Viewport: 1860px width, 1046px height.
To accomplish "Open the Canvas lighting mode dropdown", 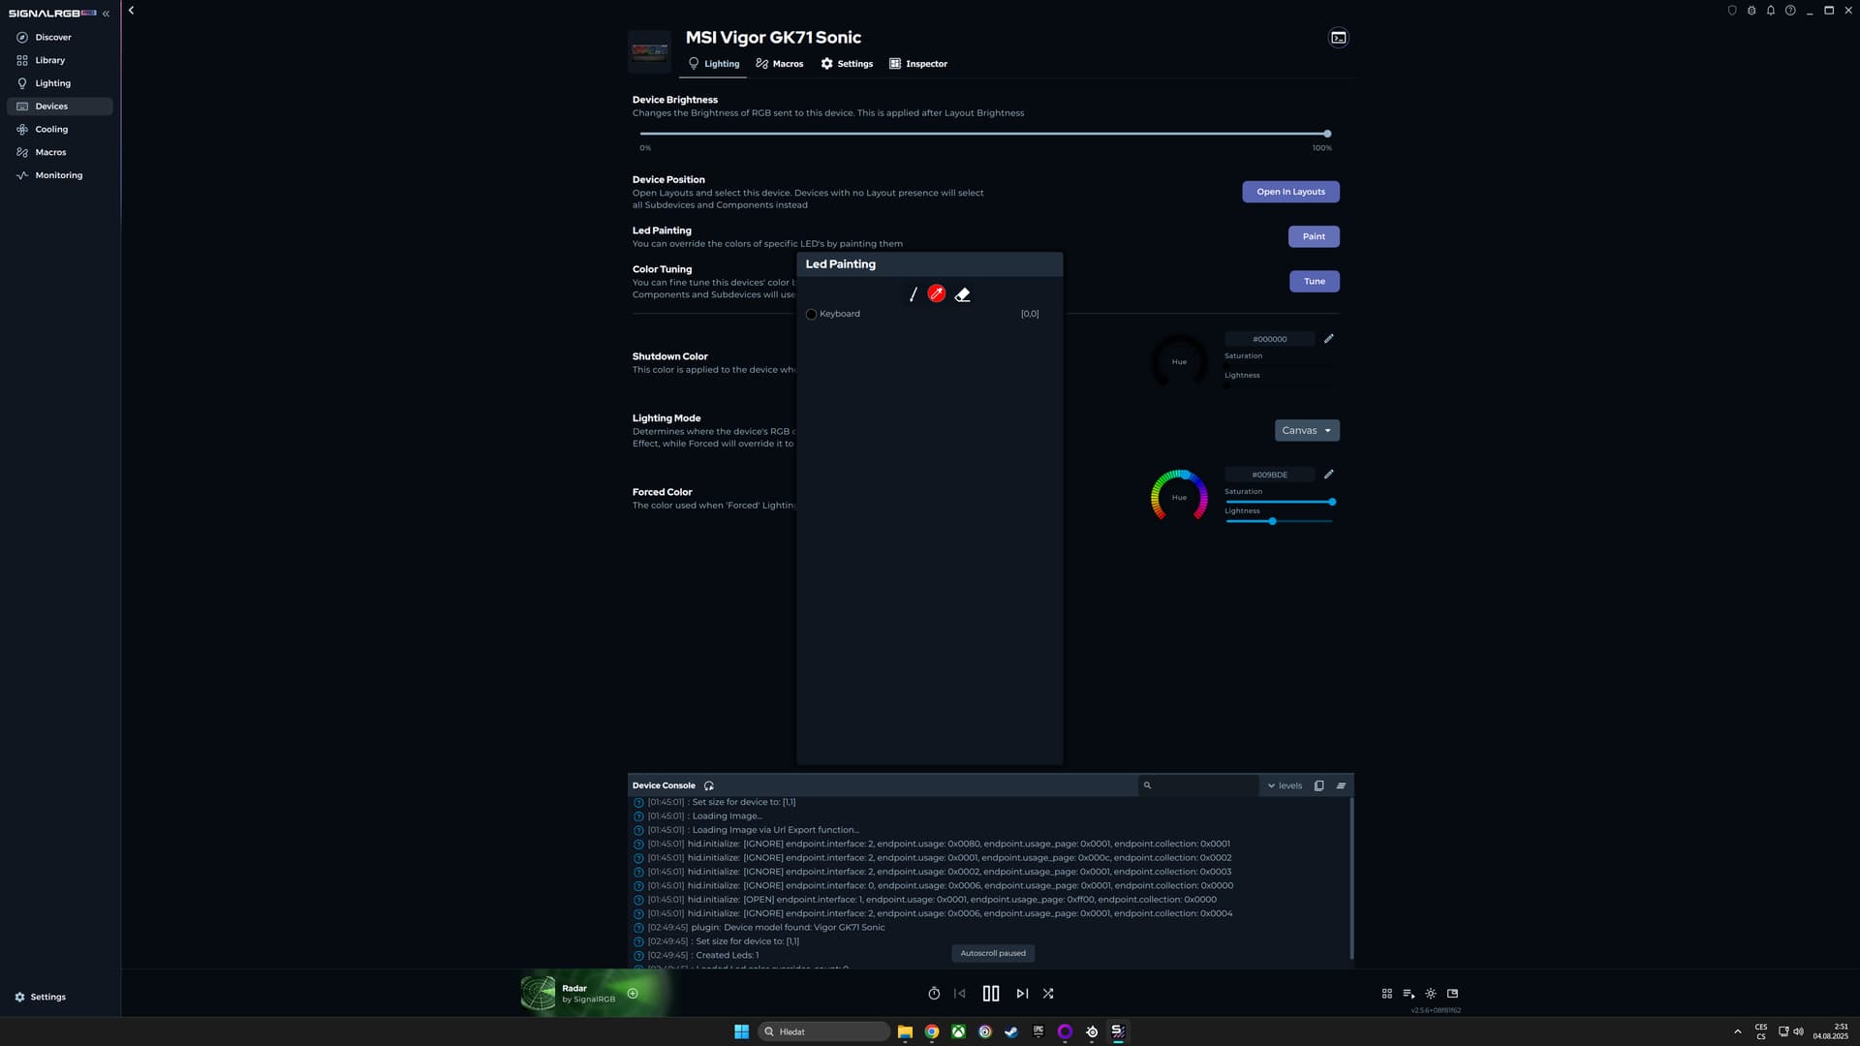I will (1307, 430).
